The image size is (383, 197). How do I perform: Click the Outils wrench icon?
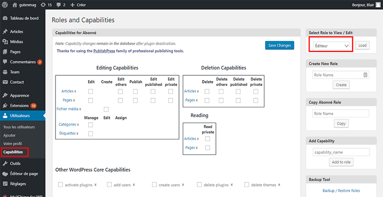(5, 163)
